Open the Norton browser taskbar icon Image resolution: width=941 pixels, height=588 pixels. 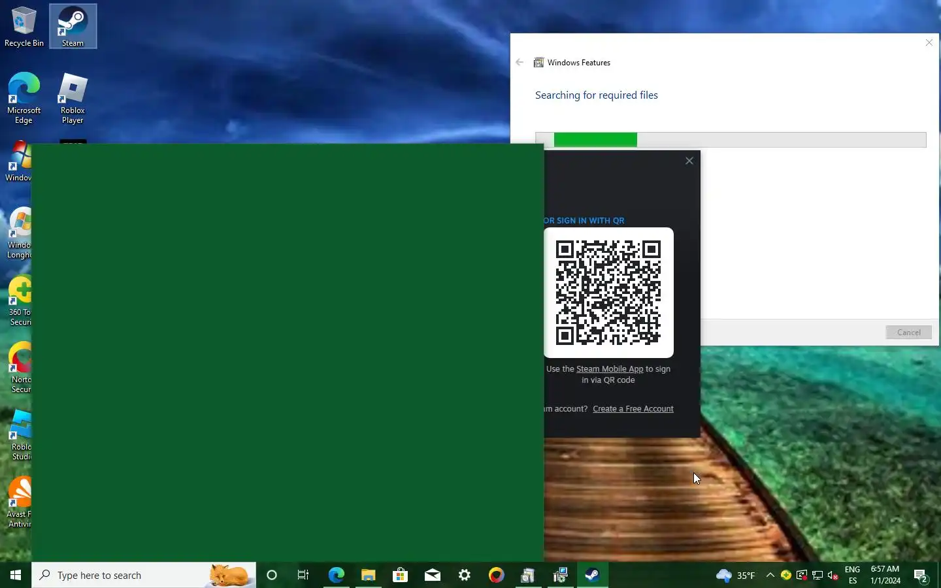click(x=496, y=575)
